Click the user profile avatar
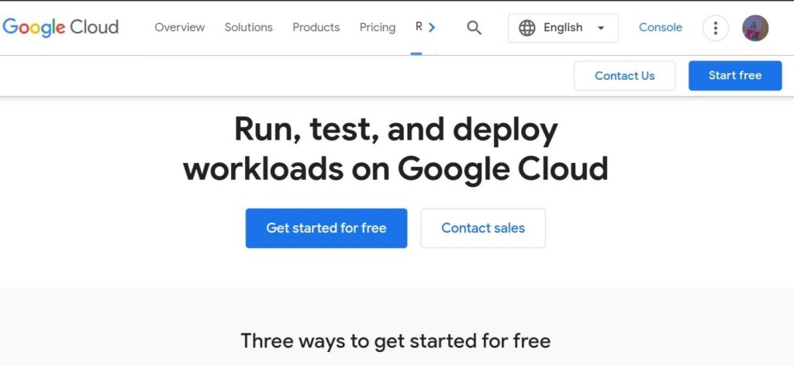This screenshot has height=366, width=794. point(754,28)
